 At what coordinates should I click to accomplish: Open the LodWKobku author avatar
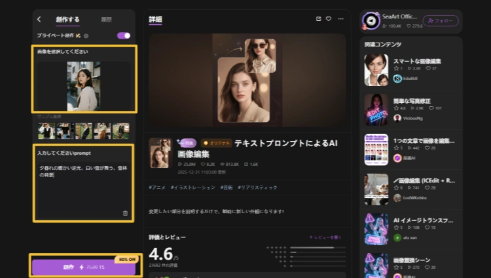coord(397,198)
